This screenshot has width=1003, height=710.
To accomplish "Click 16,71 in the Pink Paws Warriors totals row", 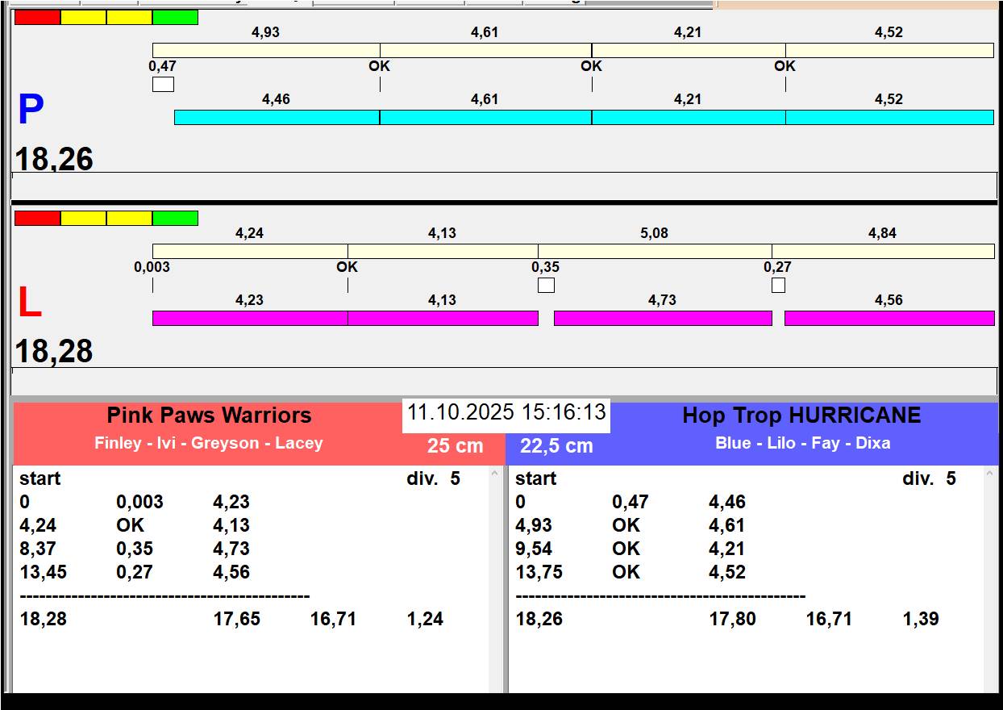I will 333,620.
